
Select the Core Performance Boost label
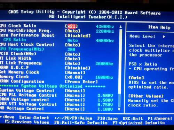pos(27,35)
